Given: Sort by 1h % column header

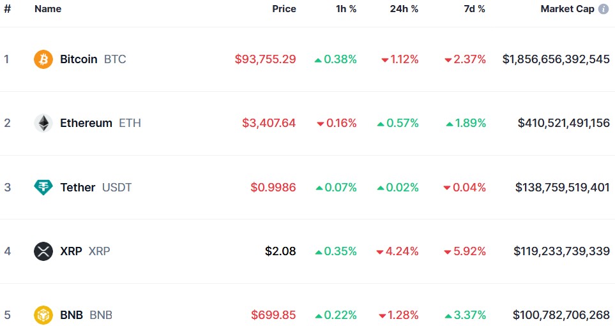Looking at the screenshot, I should click(x=346, y=9).
